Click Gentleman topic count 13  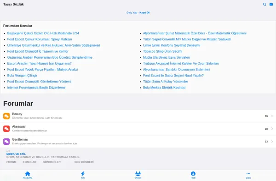click(x=266, y=142)
